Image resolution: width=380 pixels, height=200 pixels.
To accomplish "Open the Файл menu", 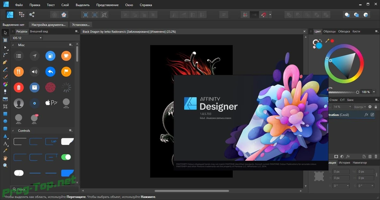I will coord(19,5).
